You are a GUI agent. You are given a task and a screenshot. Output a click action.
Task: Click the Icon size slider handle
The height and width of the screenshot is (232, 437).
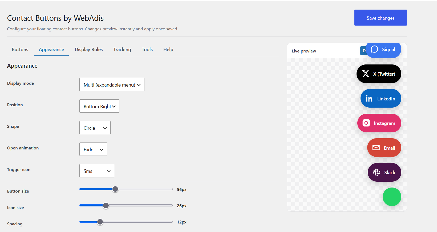(x=106, y=205)
